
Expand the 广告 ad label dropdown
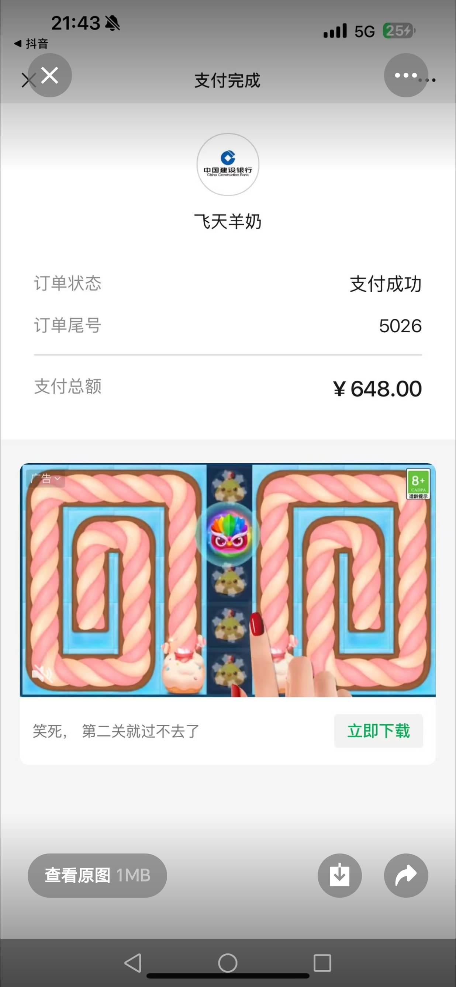click(x=45, y=478)
